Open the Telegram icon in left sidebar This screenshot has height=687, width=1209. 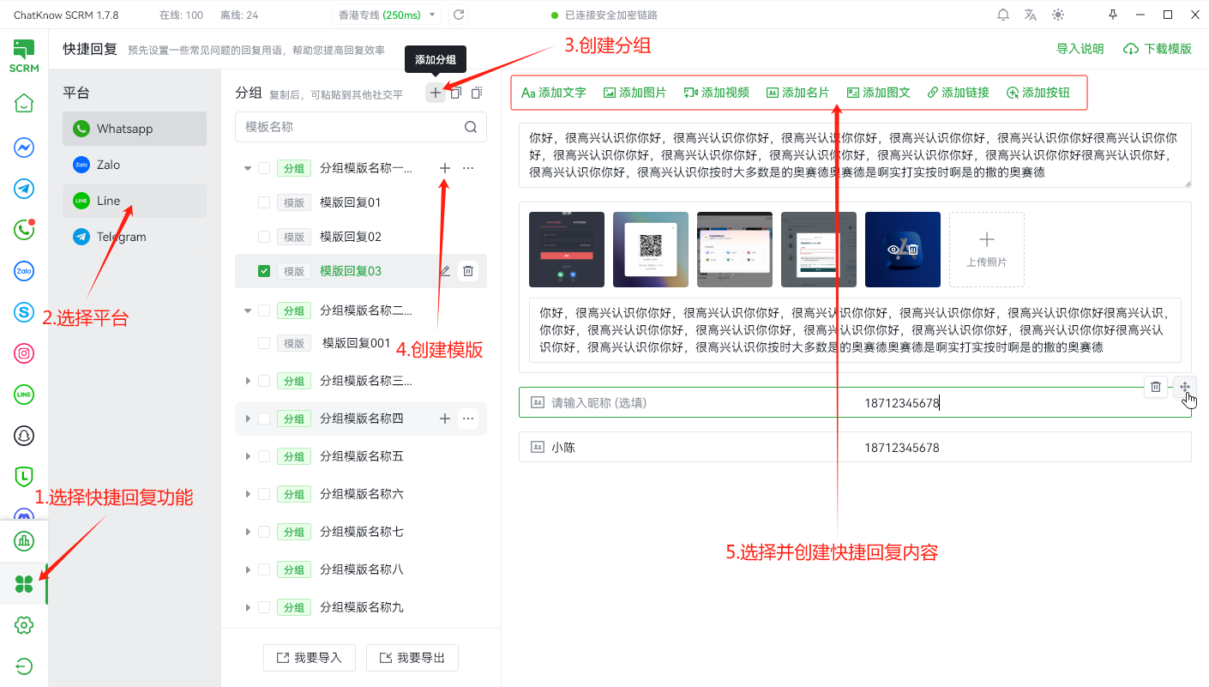click(x=24, y=189)
